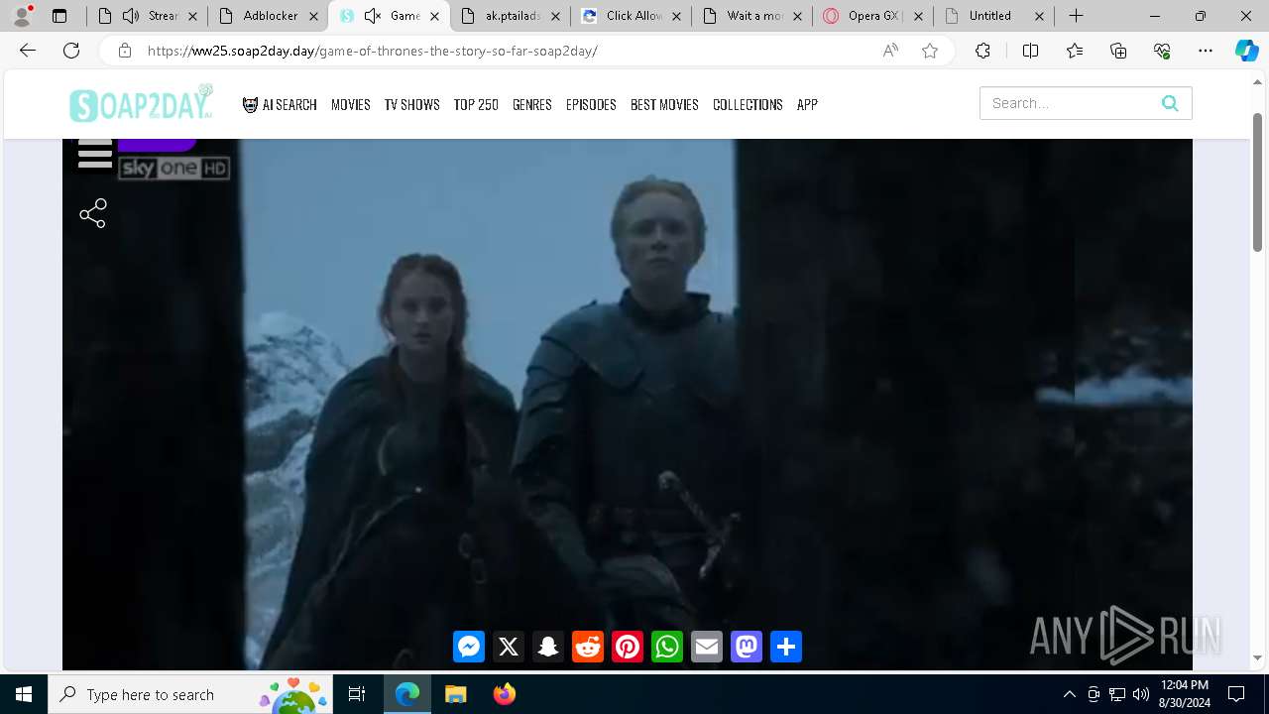Open File Explorer from the taskbar

(455, 694)
